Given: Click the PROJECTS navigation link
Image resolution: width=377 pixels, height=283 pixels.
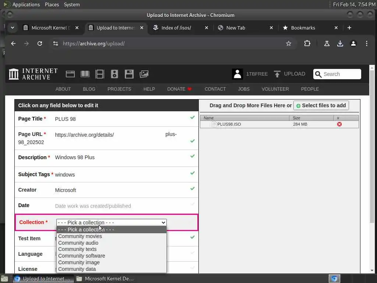Looking at the screenshot, I should coord(119,89).
